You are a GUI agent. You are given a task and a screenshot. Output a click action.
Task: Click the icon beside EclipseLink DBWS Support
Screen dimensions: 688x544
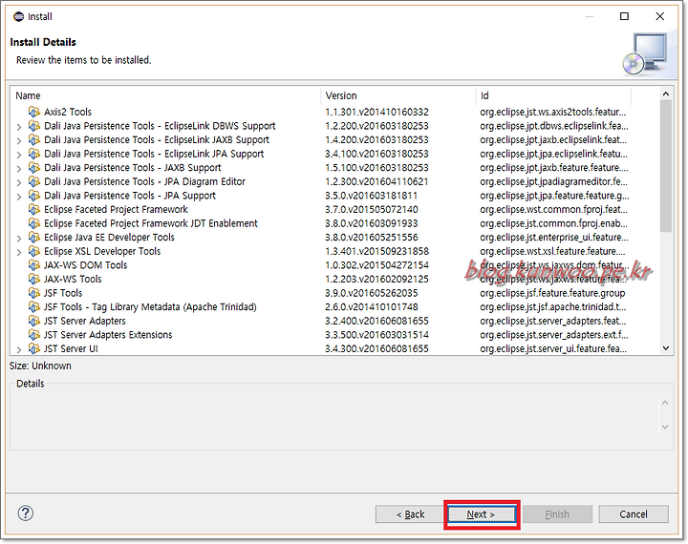pos(34,126)
